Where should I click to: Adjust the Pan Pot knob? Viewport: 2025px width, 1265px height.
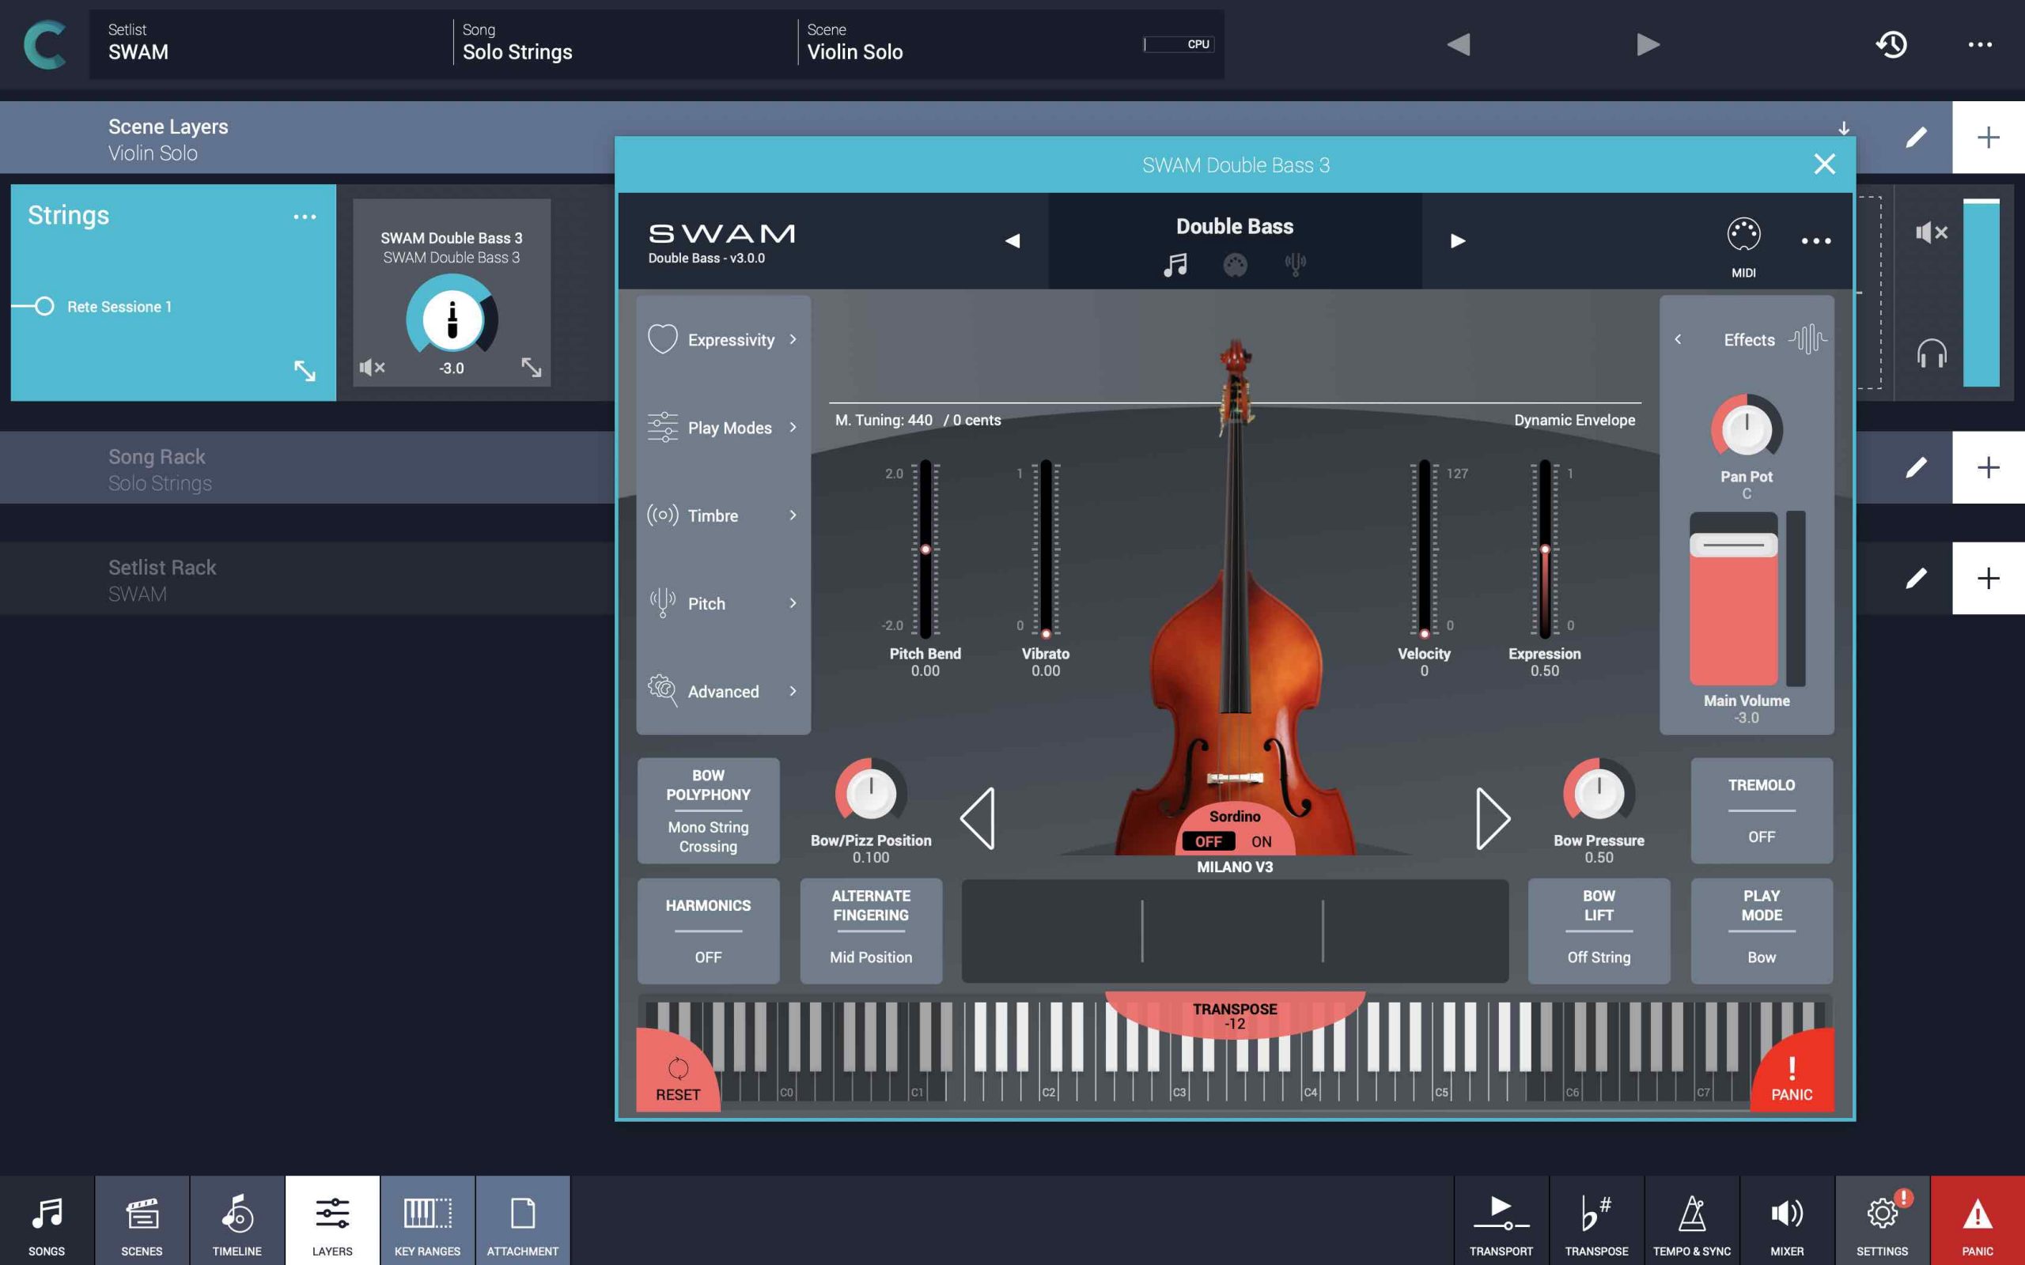(1747, 428)
